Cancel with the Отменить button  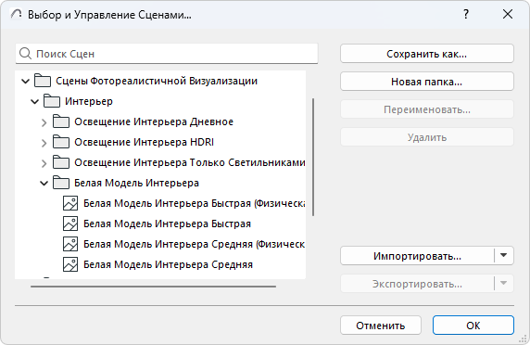tap(381, 325)
